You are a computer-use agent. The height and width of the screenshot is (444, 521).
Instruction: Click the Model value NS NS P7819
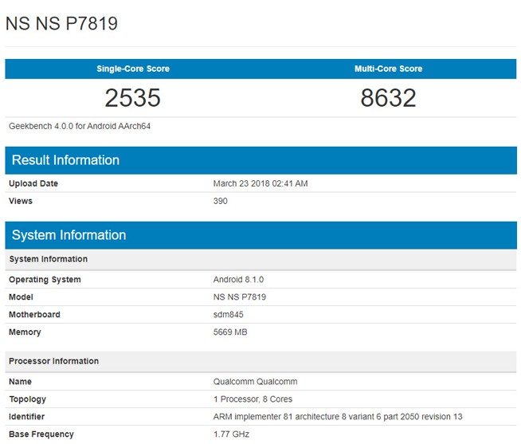point(239,297)
